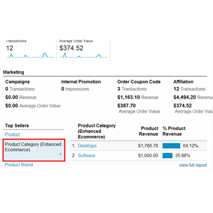Click the Transactions sparkline chart

(x=30, y=55)
